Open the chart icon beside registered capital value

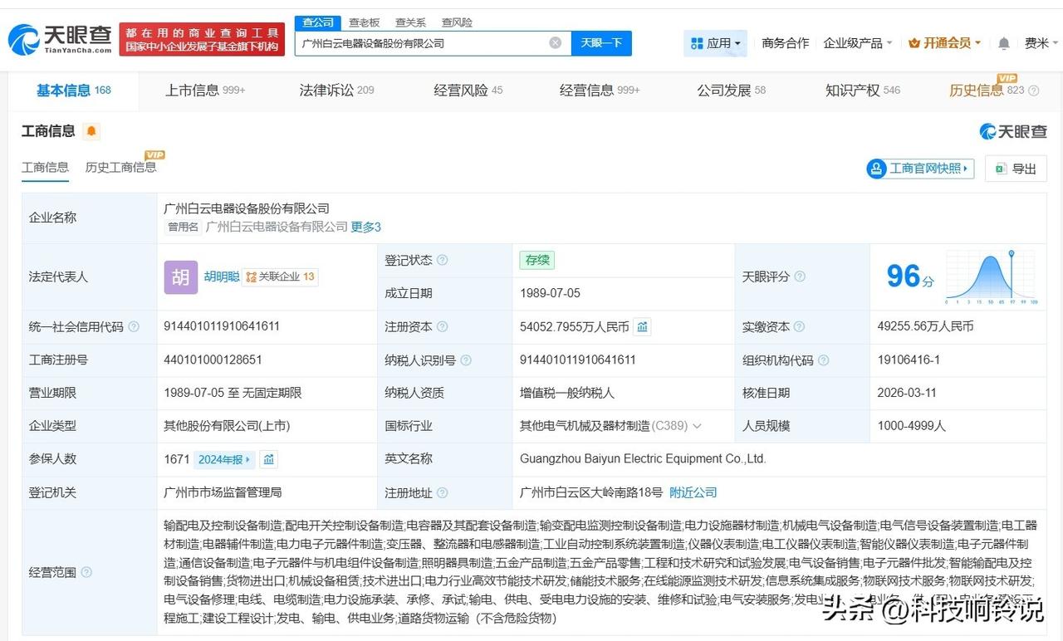642,327
